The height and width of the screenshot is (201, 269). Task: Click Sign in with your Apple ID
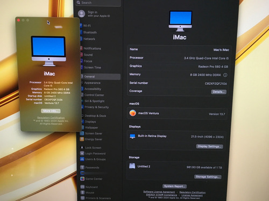98,14
